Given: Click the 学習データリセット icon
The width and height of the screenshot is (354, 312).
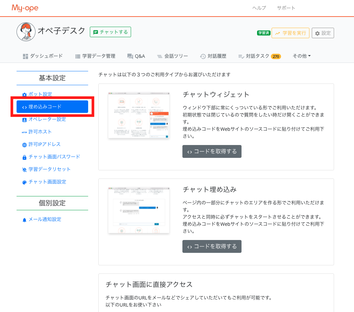Looking at the screenshot, I should [24, 170].
